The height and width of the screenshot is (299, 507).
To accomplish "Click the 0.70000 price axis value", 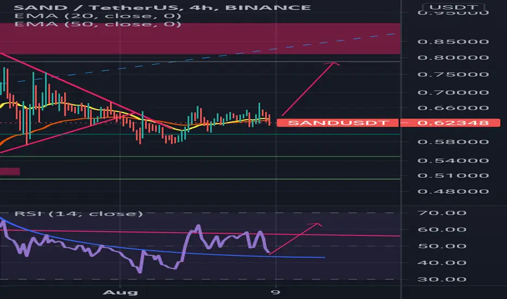I will click(x=453, y=93).
